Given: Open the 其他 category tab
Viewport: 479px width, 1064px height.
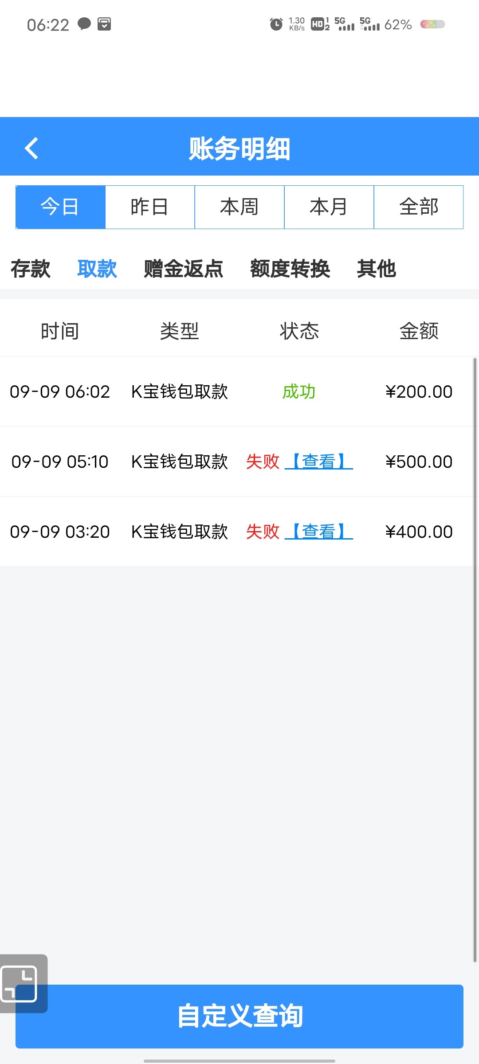Looking at the screenshot, I should pyautogui.click(x=376, y=269).
